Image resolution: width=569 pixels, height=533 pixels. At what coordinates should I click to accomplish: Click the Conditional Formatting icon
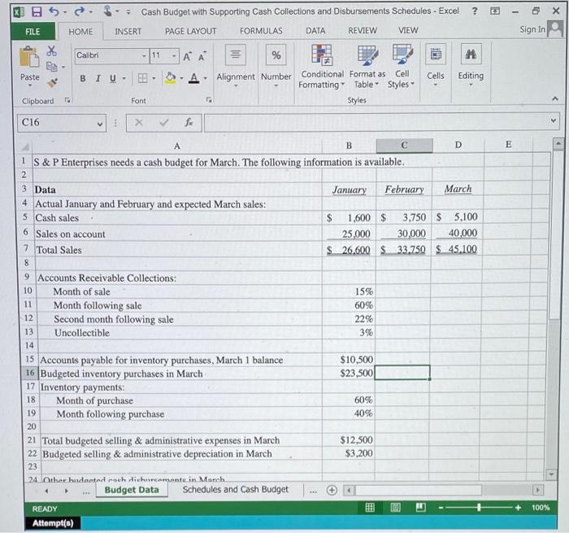(322, 55)
